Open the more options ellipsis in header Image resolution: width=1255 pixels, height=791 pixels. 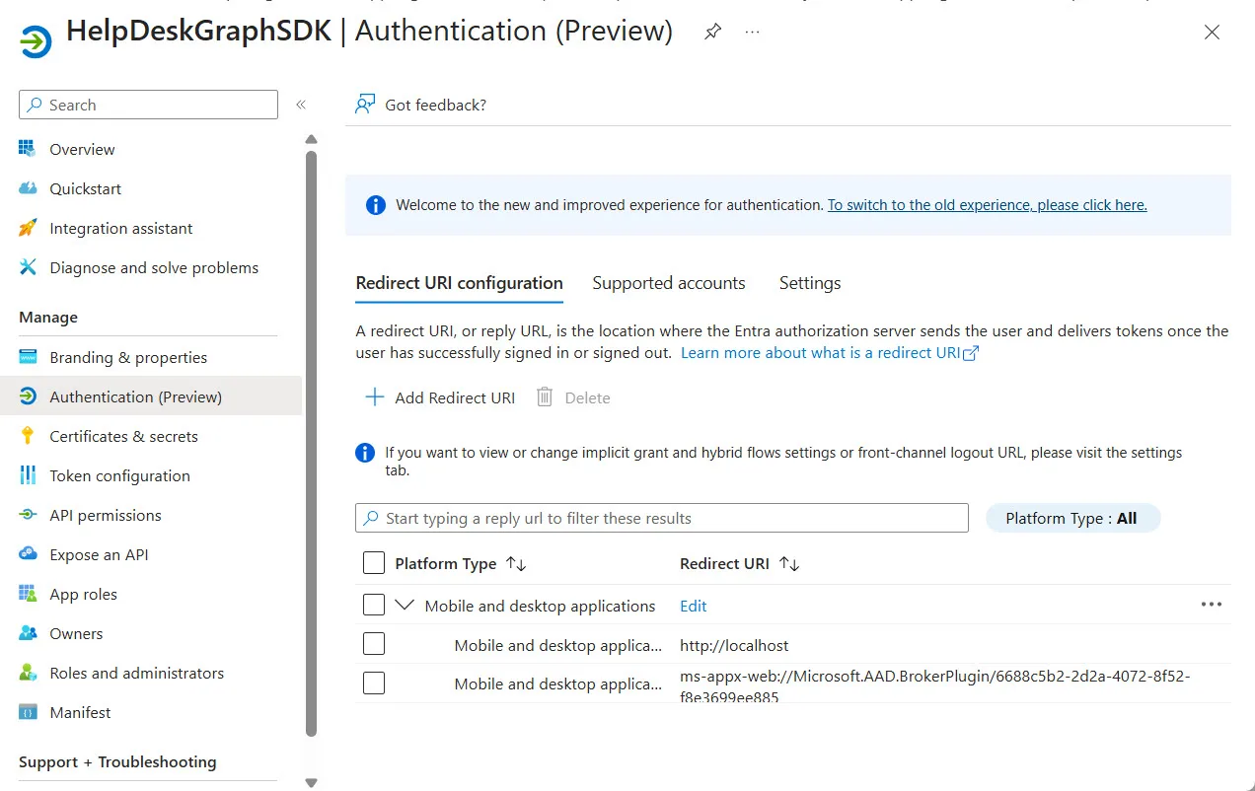point(753,32)
